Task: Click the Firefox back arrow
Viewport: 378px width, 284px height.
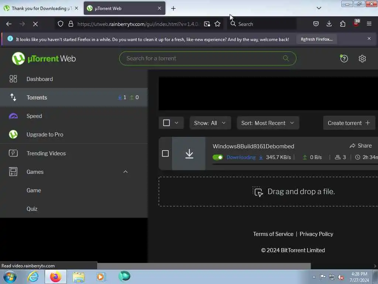Action: click(9, 24)
